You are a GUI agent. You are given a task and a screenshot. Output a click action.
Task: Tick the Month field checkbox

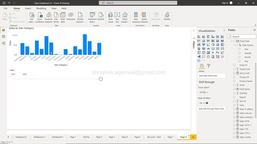(239, 57)
